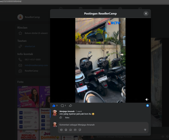Share the post using the arrow icon
The image size is (169, 140).
tap(70, 106)
